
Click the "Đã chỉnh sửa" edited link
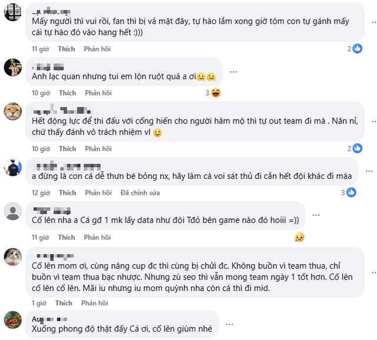pos(140,193)
